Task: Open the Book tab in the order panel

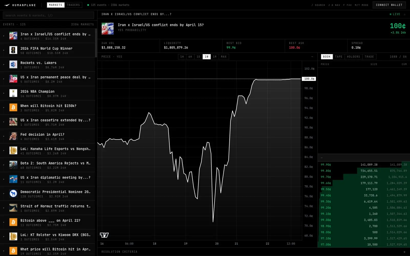Action: [327, 57]
